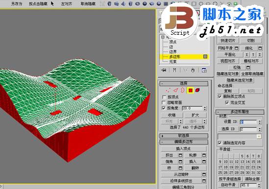Click the 按角度 value spinner arrows
Image resolution: width=269 pixels, height=189 pixels.
[x=205, y=108]
